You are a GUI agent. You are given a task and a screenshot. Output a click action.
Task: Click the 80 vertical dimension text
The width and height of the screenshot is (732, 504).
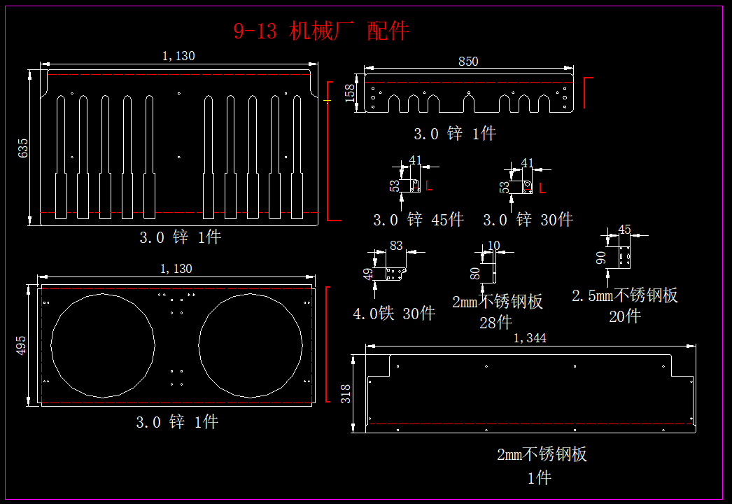coord(475,272)
